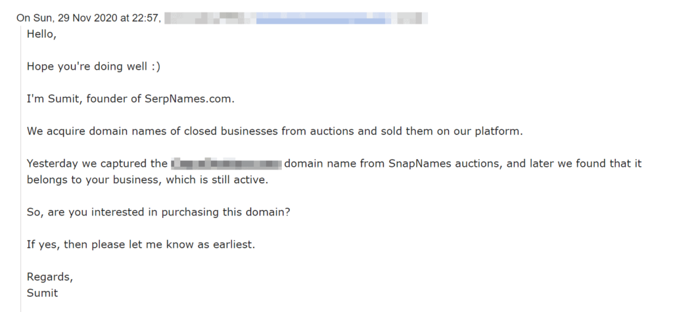
Task: Click the "Regards," sign-off line
Action: tap(50, 277)
